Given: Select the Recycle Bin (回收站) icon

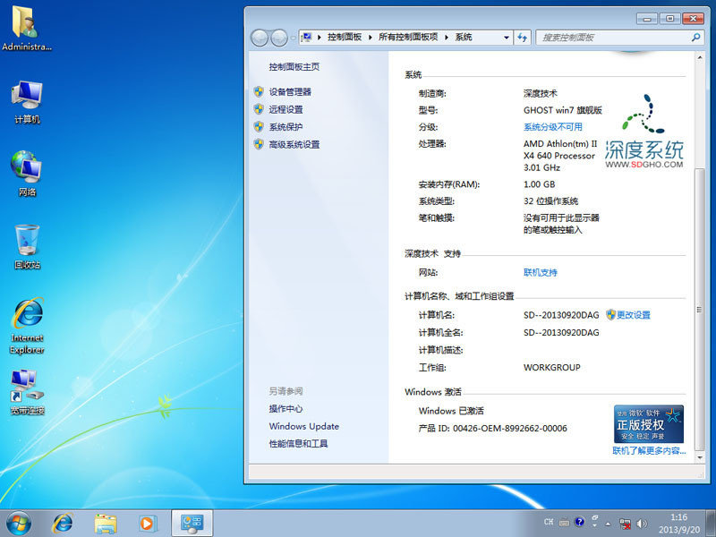Looking at the screenshot, I should coord(27,246).
